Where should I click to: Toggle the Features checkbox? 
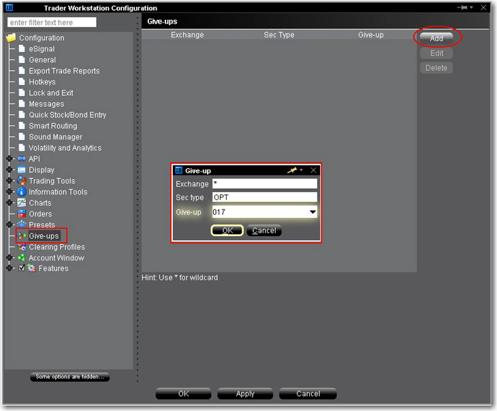click(x=22, y=269)
